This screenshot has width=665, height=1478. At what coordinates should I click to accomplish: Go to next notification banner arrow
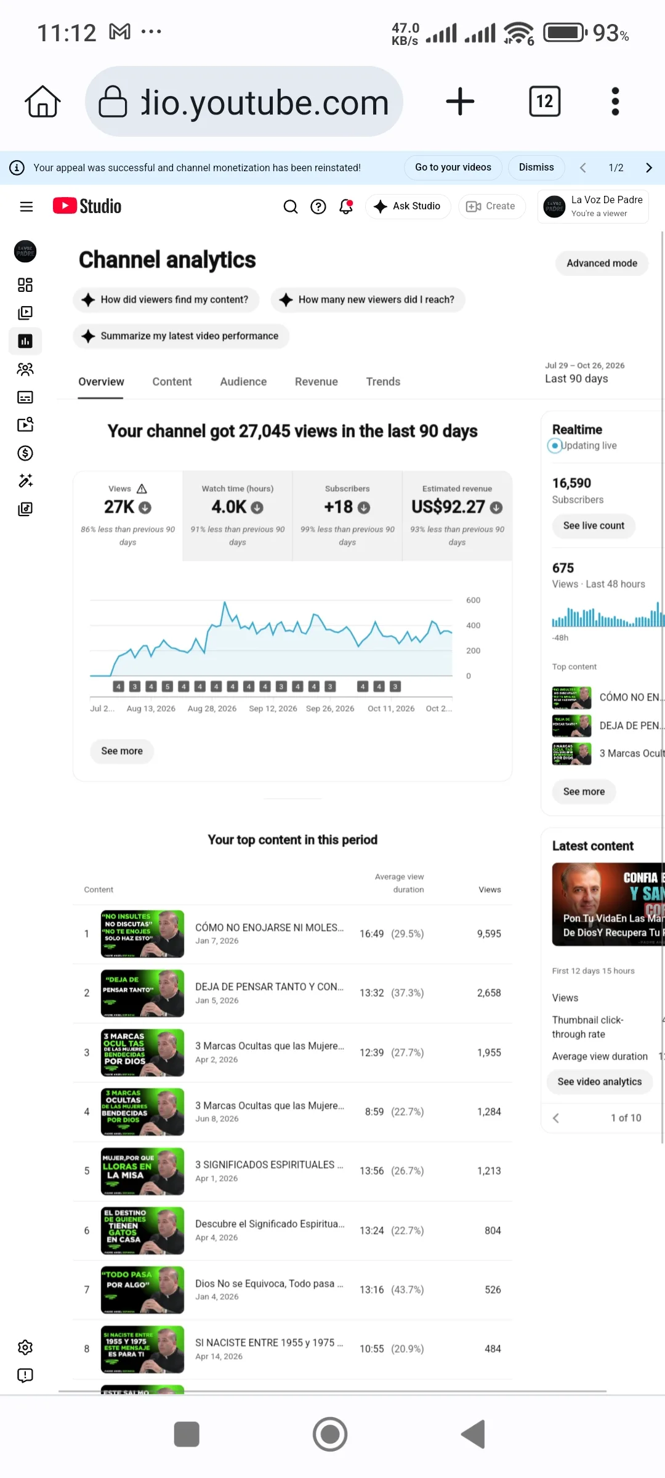pos(648,168)
